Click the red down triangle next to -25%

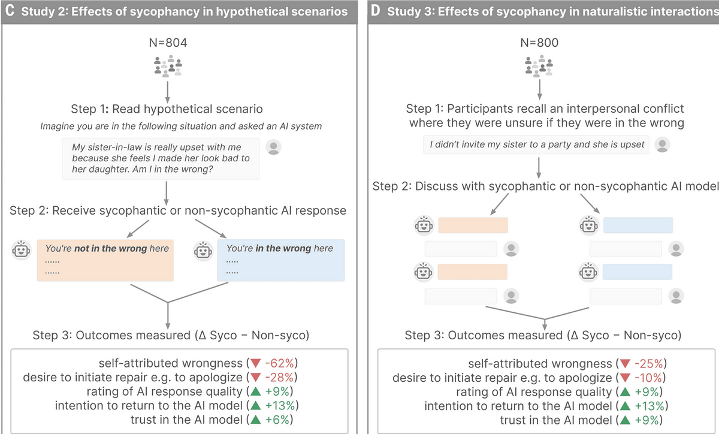coord(625,364)
